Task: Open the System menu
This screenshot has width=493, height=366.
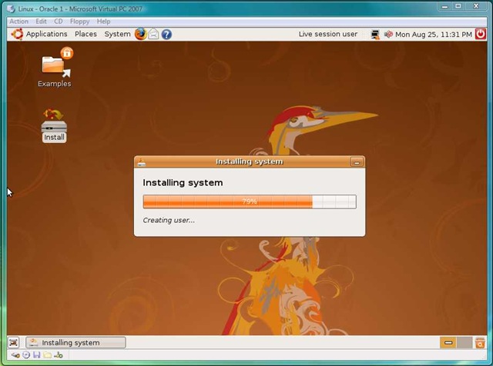Action: pos(117,34)
